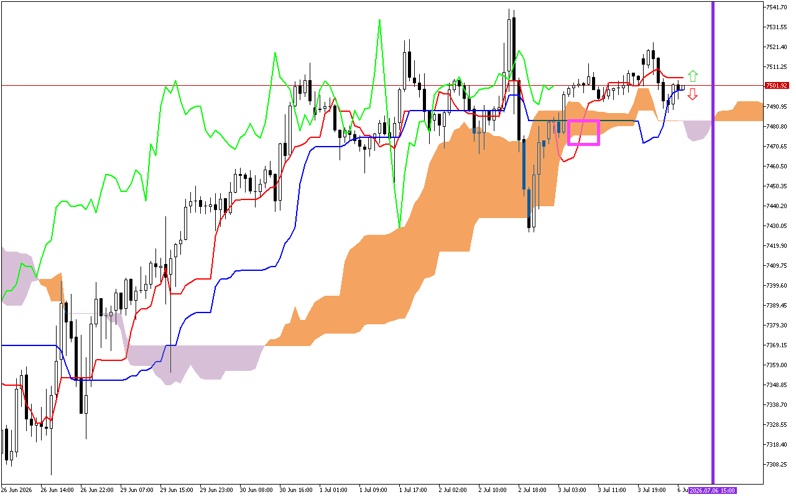Click the 2026.07.06 15:00 date label
This screenshot has width=796, height=497.
tap(714, 490)
